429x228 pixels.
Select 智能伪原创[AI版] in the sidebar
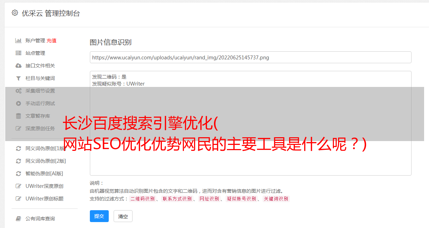[x=44, y=174]
